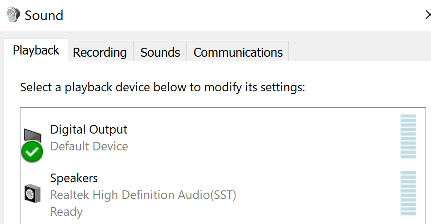Click the Speakers volume level meter
The width and height of the screenshot is (431, 224).
[408, 193]
